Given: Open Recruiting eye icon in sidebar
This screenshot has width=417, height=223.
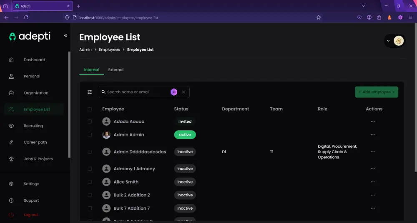Looking at the screenshot, I should click(11, 126).
